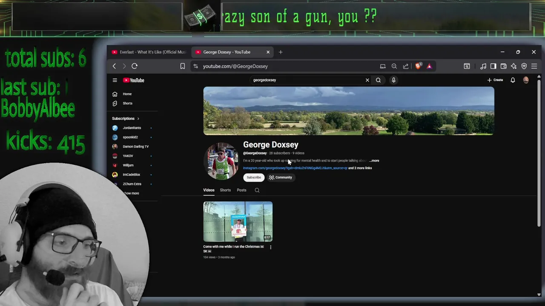Clear the YouTube search box text
The width and height of the screenshot is (545, 306).
tap(367, 80)
